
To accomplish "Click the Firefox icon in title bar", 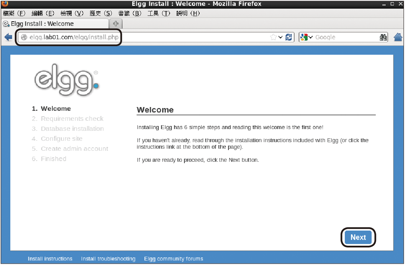I will (5, 3).
